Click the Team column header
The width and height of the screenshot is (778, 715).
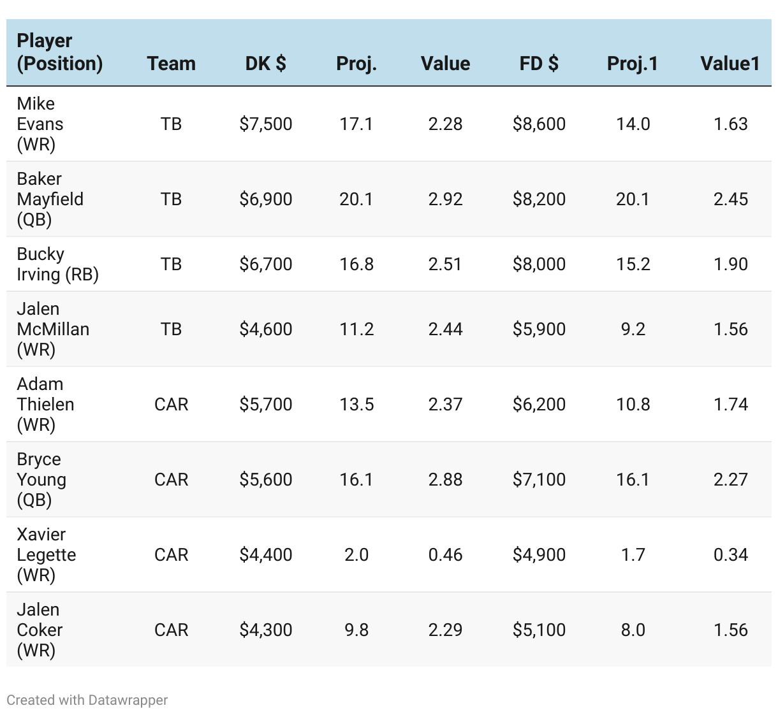point(171,64)
